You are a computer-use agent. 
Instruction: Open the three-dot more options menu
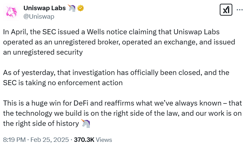[239, 10]
